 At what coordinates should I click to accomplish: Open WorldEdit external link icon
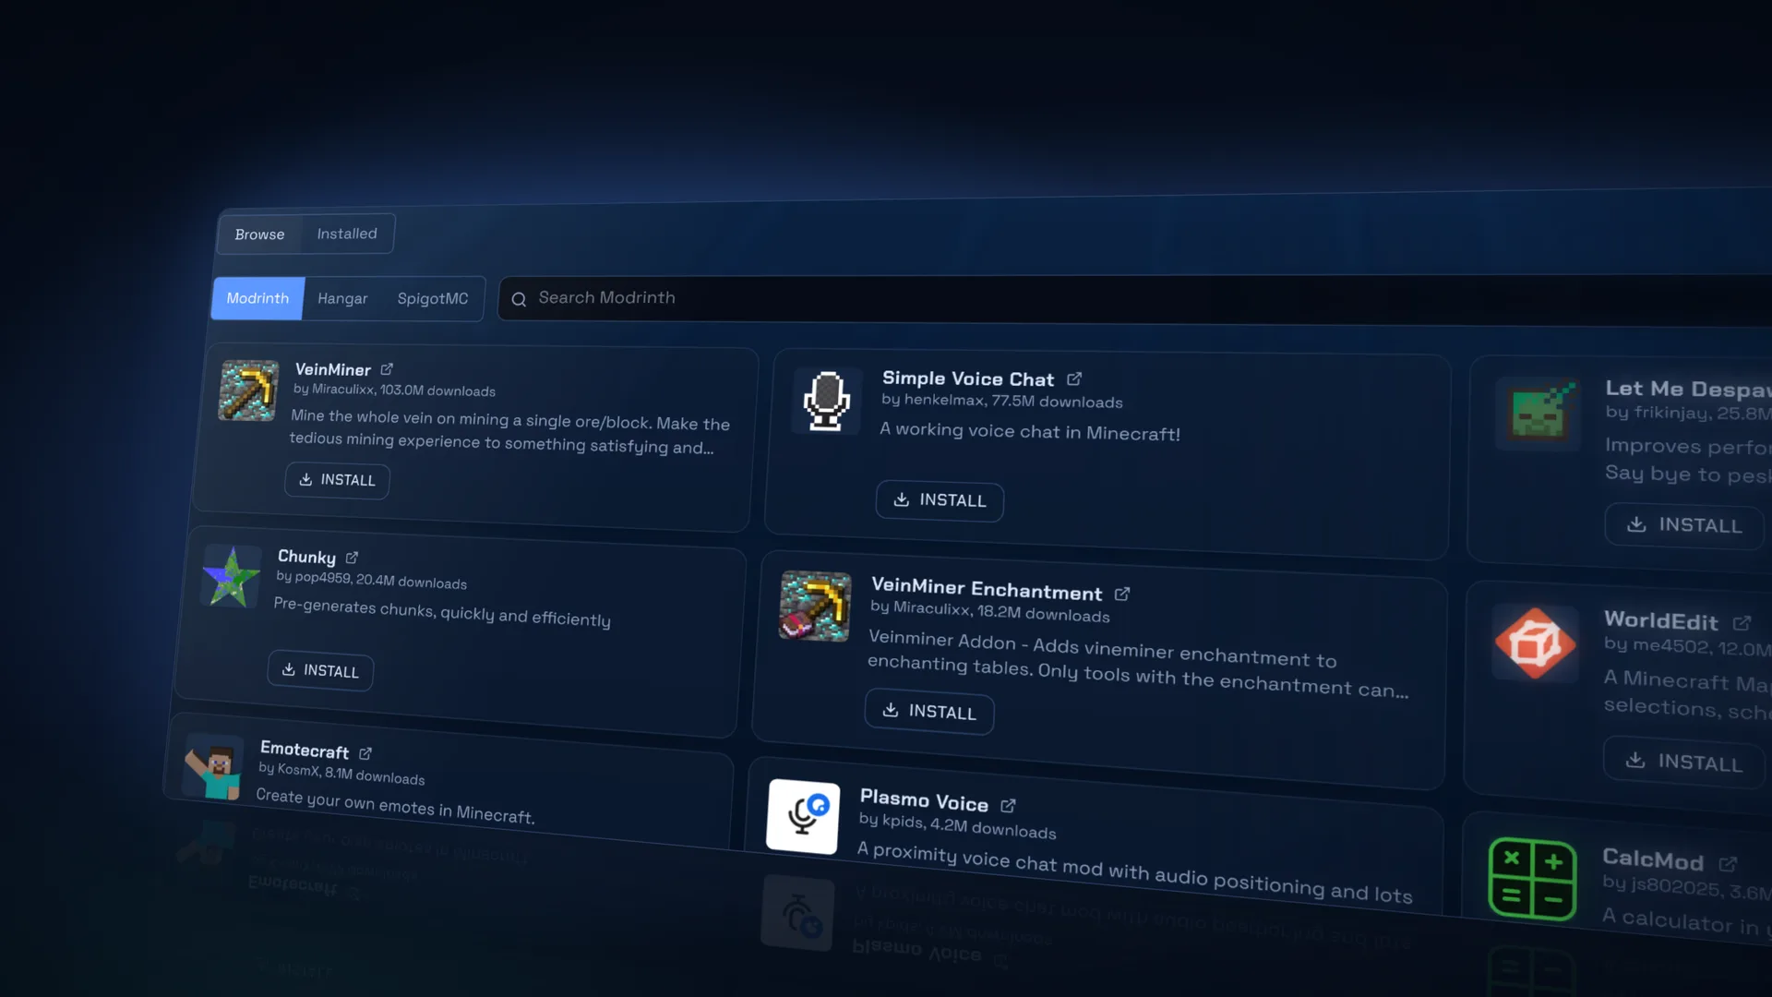pyautogui.click(x=1742, y=623)
